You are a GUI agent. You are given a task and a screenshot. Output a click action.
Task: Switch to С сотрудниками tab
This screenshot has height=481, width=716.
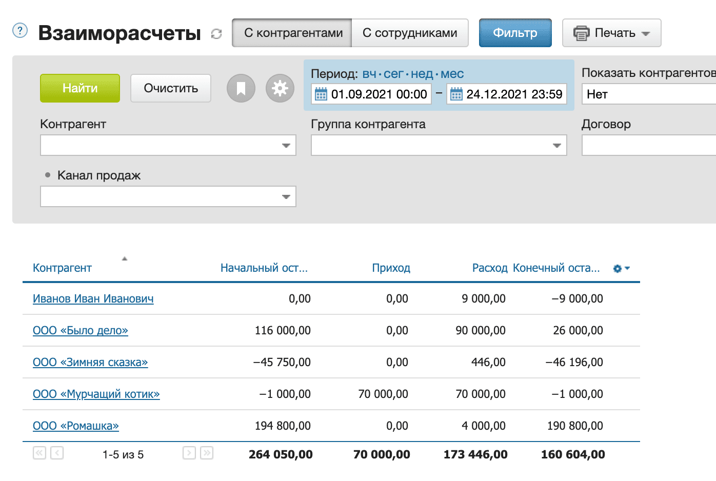[409, 33]
